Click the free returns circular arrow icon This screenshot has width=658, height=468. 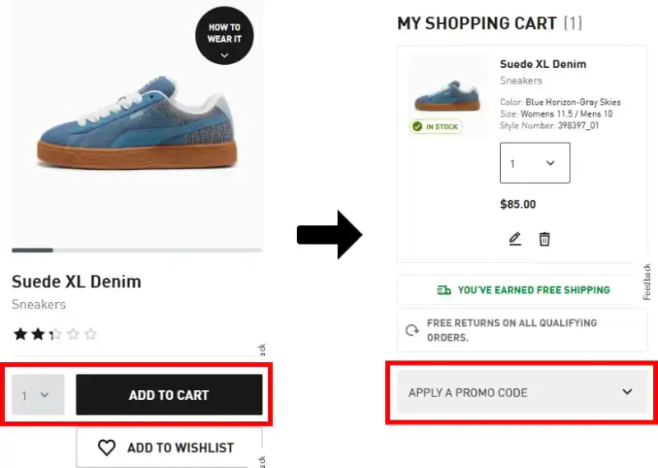412,331
